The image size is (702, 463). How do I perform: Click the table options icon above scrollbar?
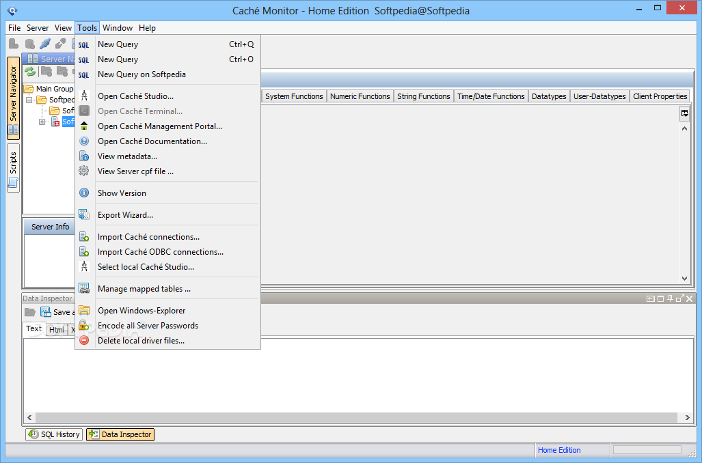click(684, 113)
